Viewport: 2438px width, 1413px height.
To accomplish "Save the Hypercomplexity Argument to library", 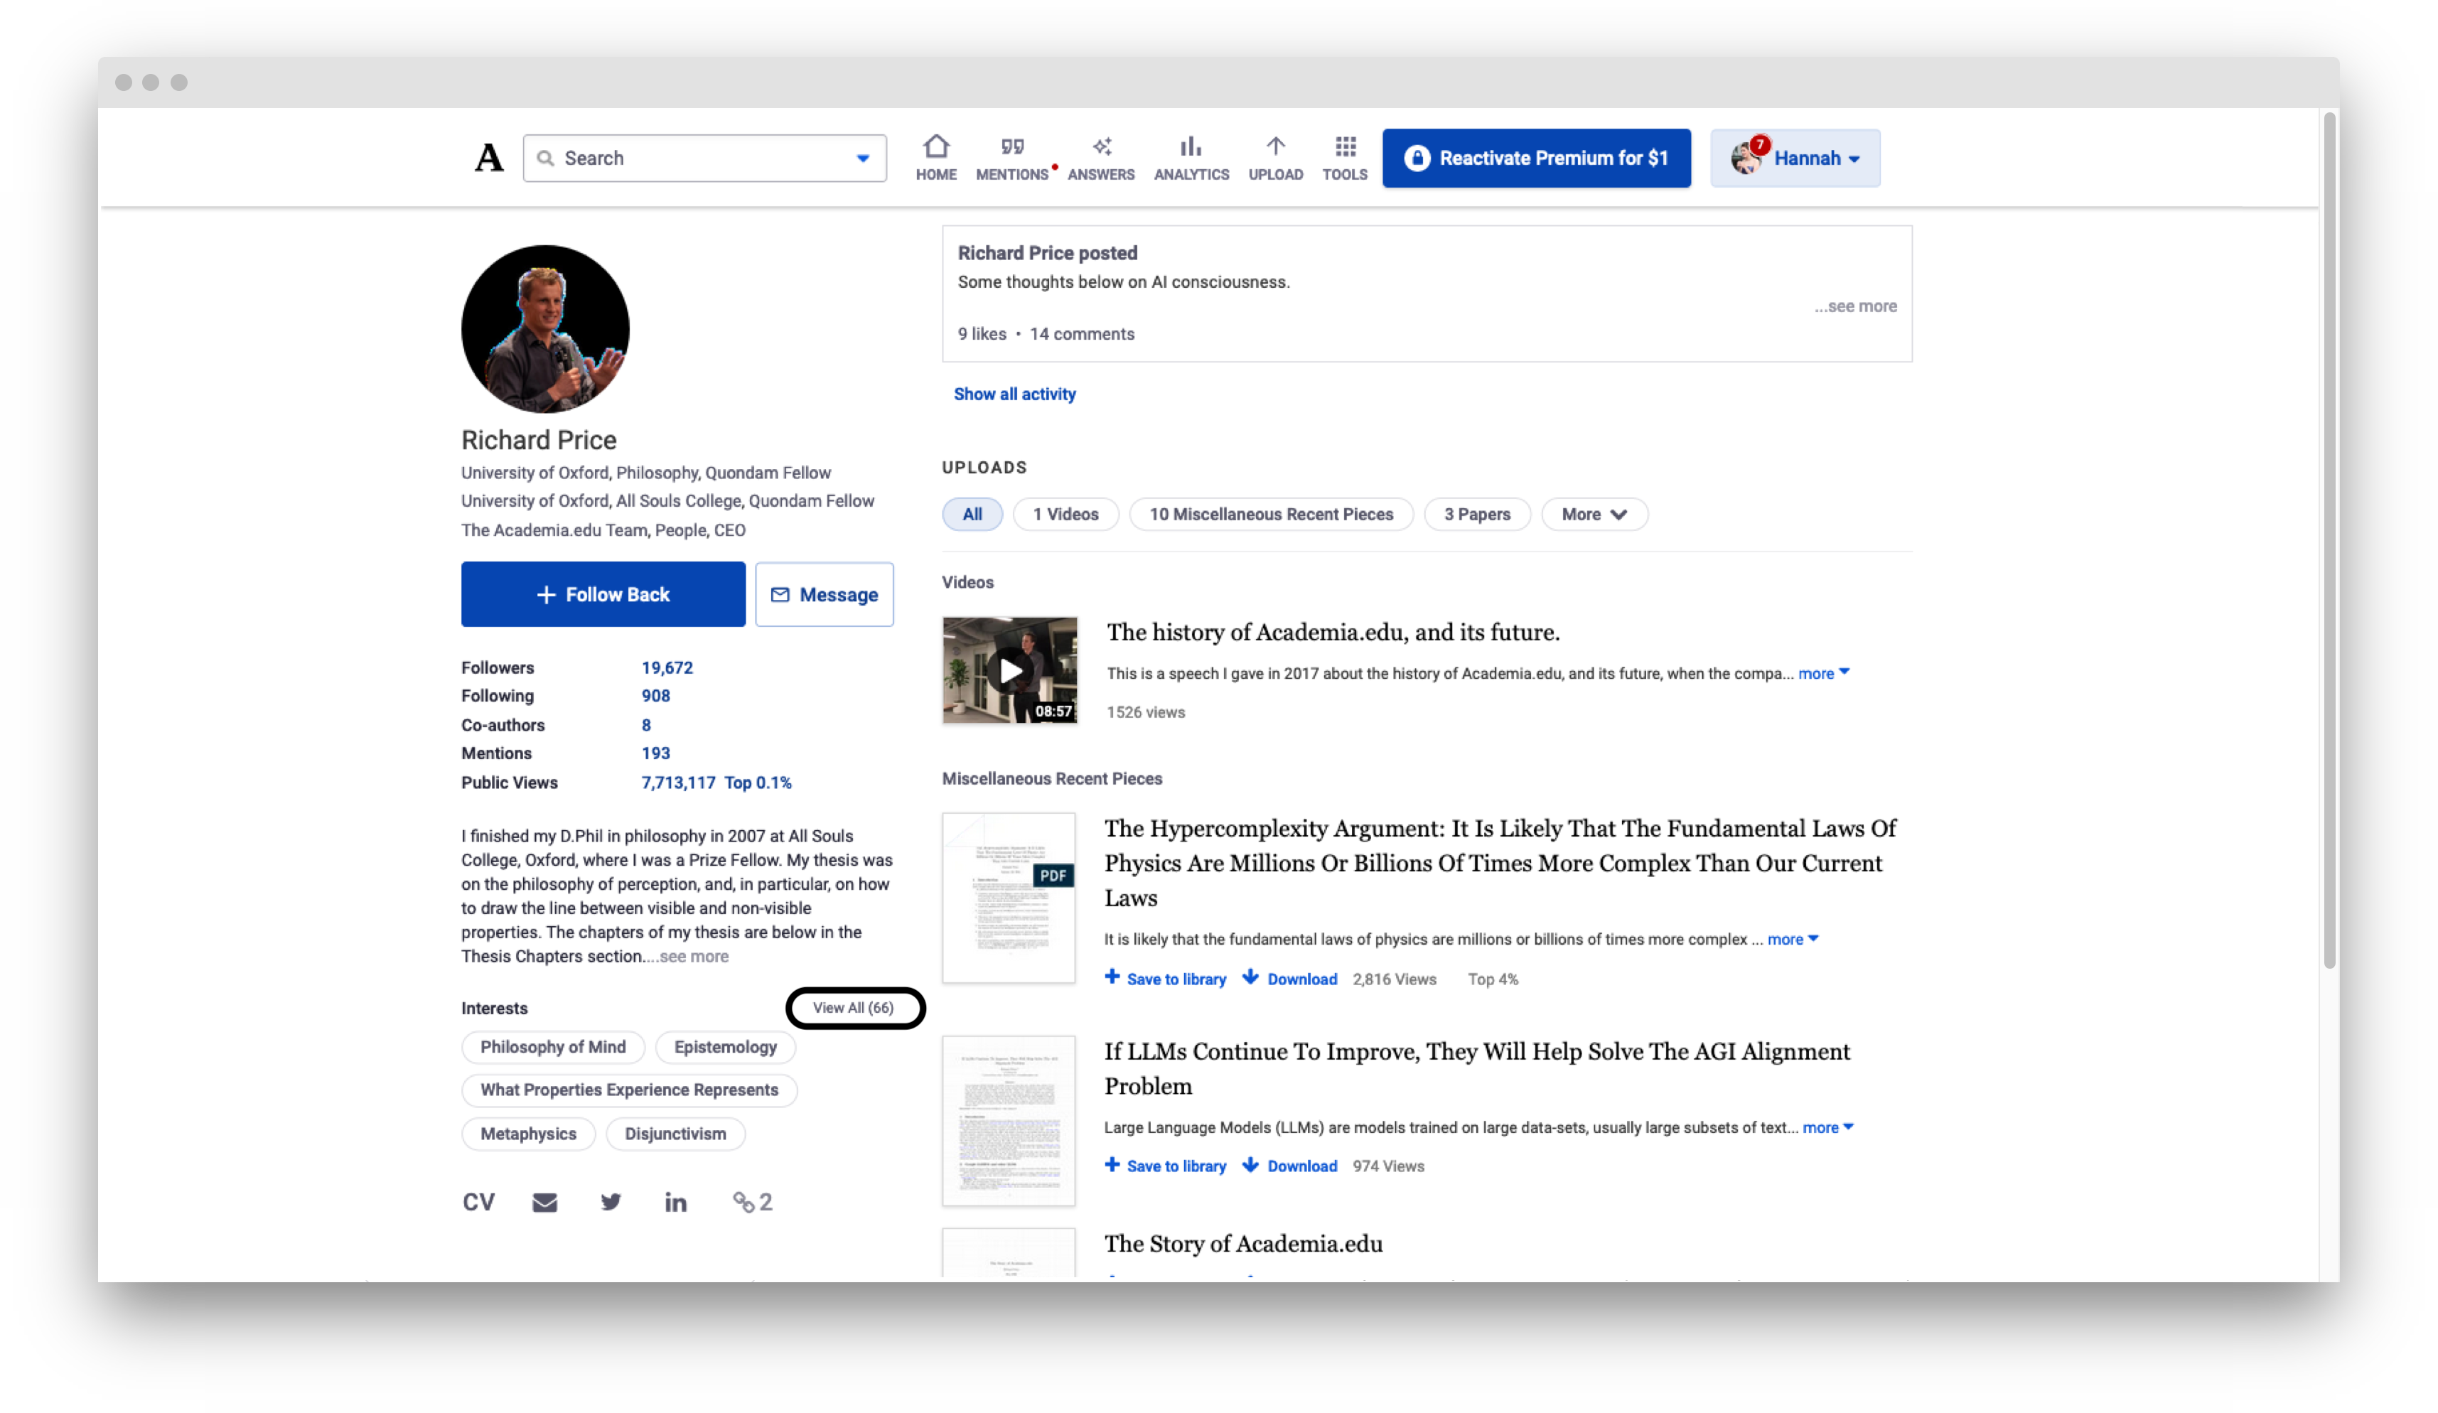I will pyautogui.click(x=1165, y=979).
